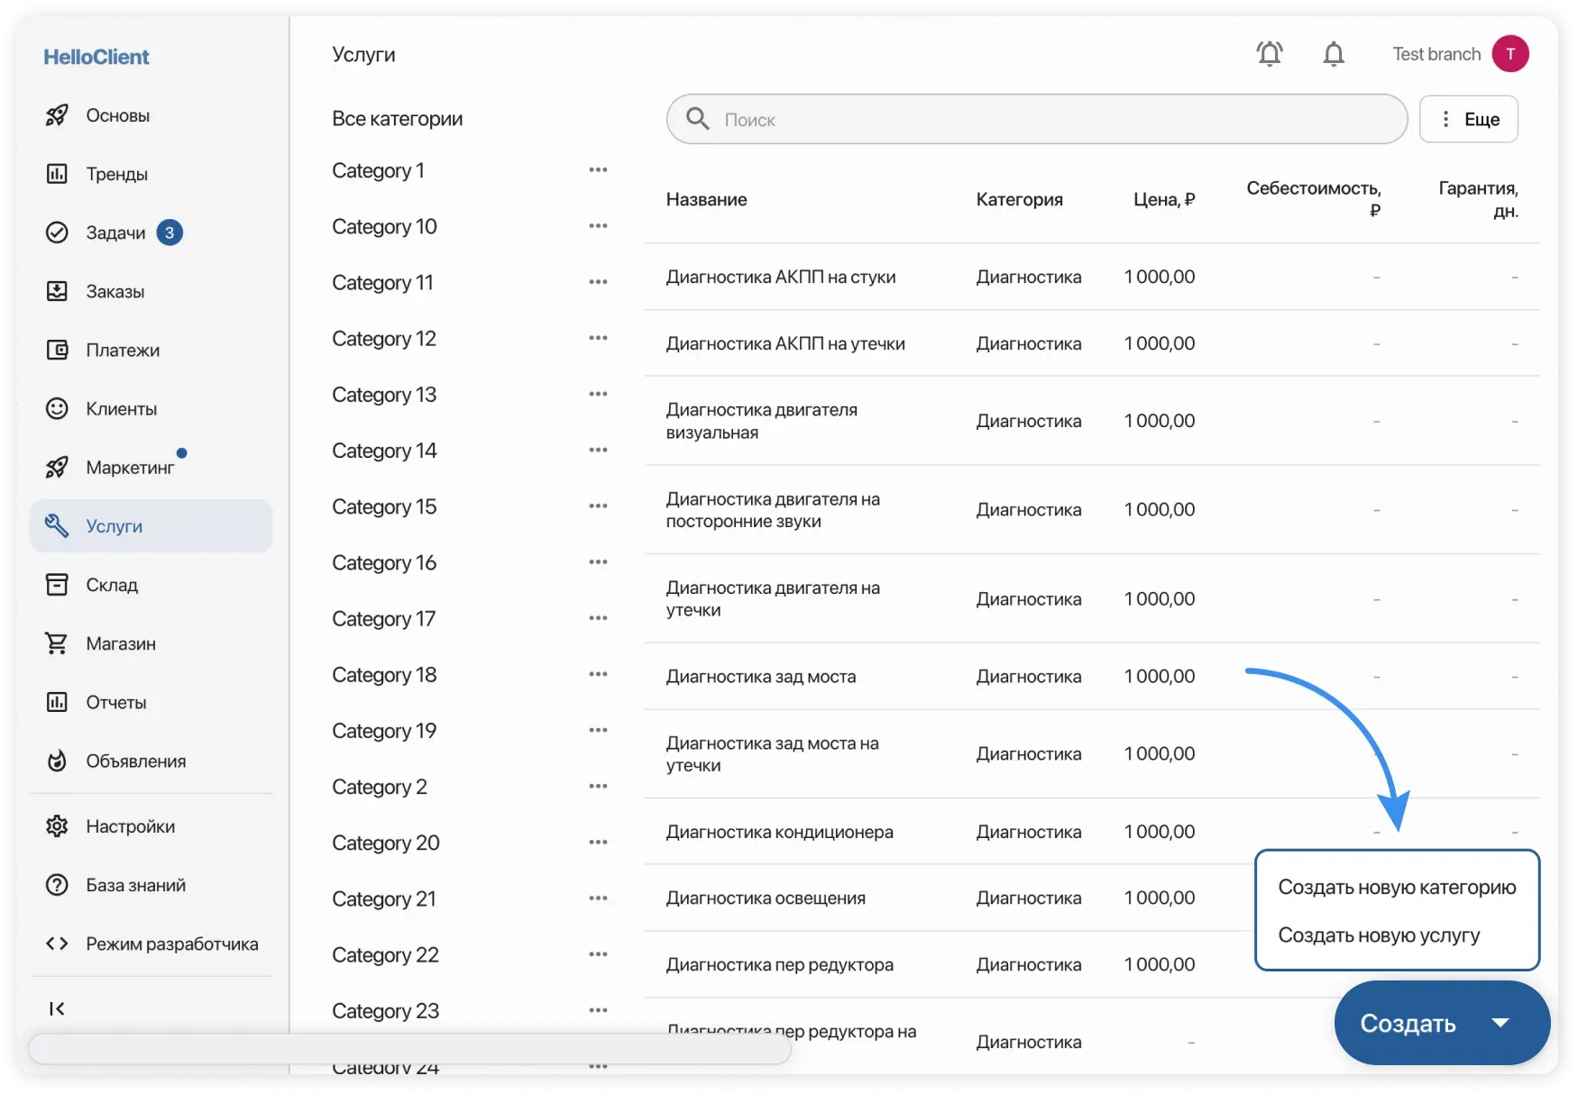This screenshot has width=1578, height=1094.
Task: Open Тренды from the sidebar
Action: tap(116, 174)
